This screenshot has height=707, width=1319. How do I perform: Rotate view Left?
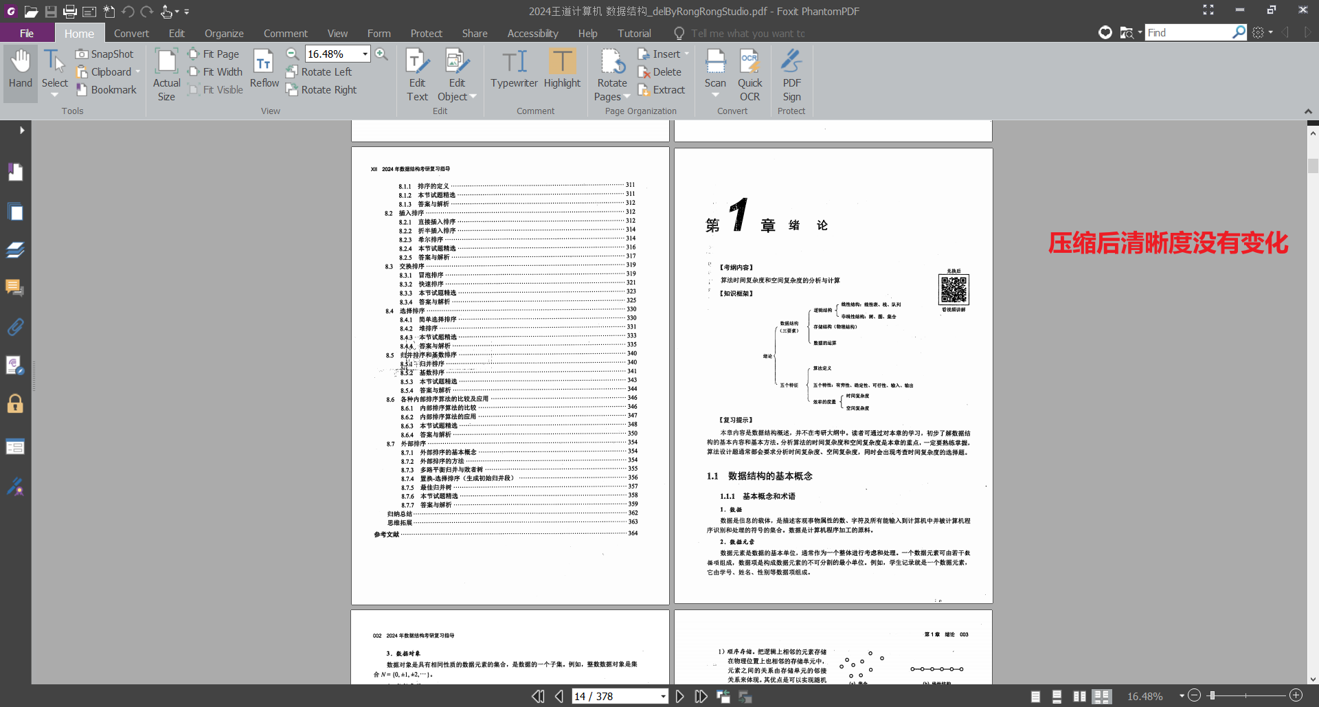tap(319, 72)
